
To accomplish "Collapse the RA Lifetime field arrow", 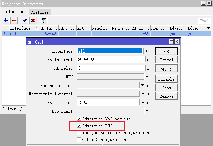I will click(143, 102).
